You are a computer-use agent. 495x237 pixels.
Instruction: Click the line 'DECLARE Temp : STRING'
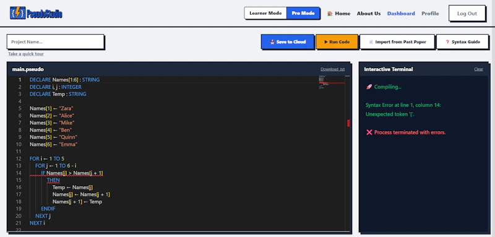[58, 94]
